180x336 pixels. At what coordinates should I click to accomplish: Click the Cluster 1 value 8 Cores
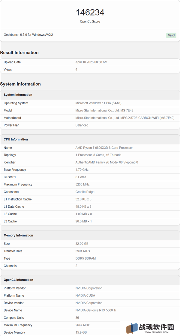coord(81,177)
